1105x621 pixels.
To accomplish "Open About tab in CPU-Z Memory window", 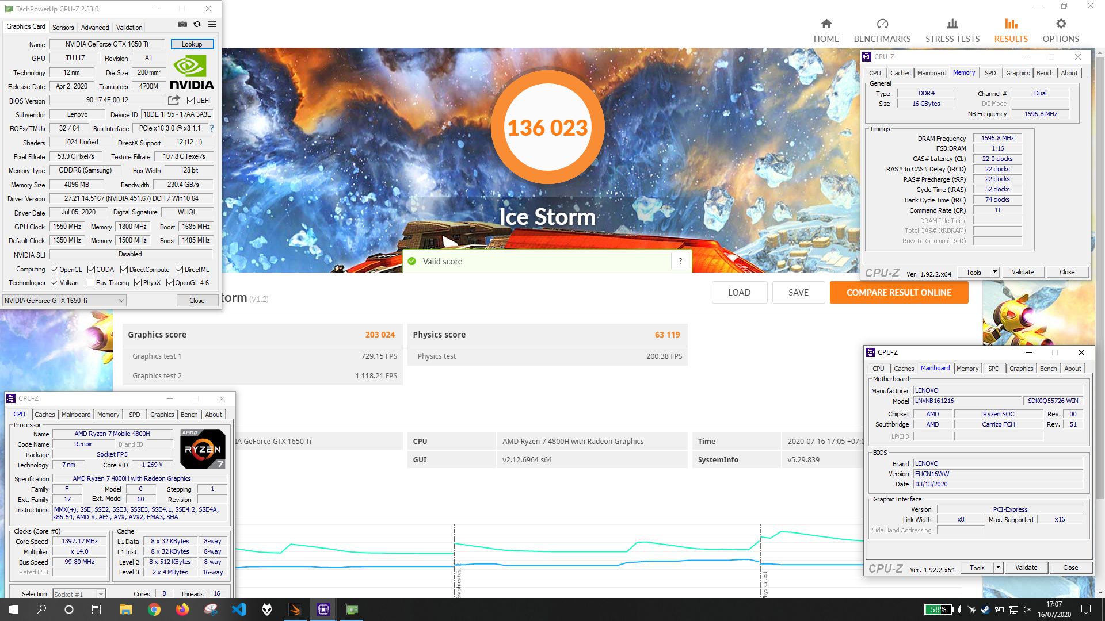I will coord(1069,73).
